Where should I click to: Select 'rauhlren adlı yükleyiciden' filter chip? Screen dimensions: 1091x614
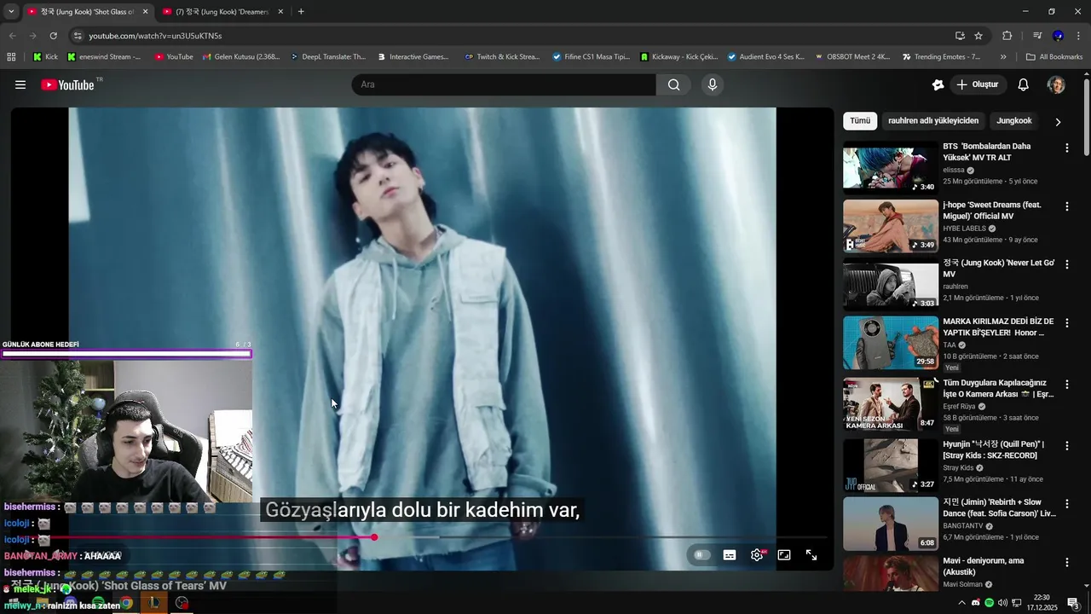tap(933, 121)
